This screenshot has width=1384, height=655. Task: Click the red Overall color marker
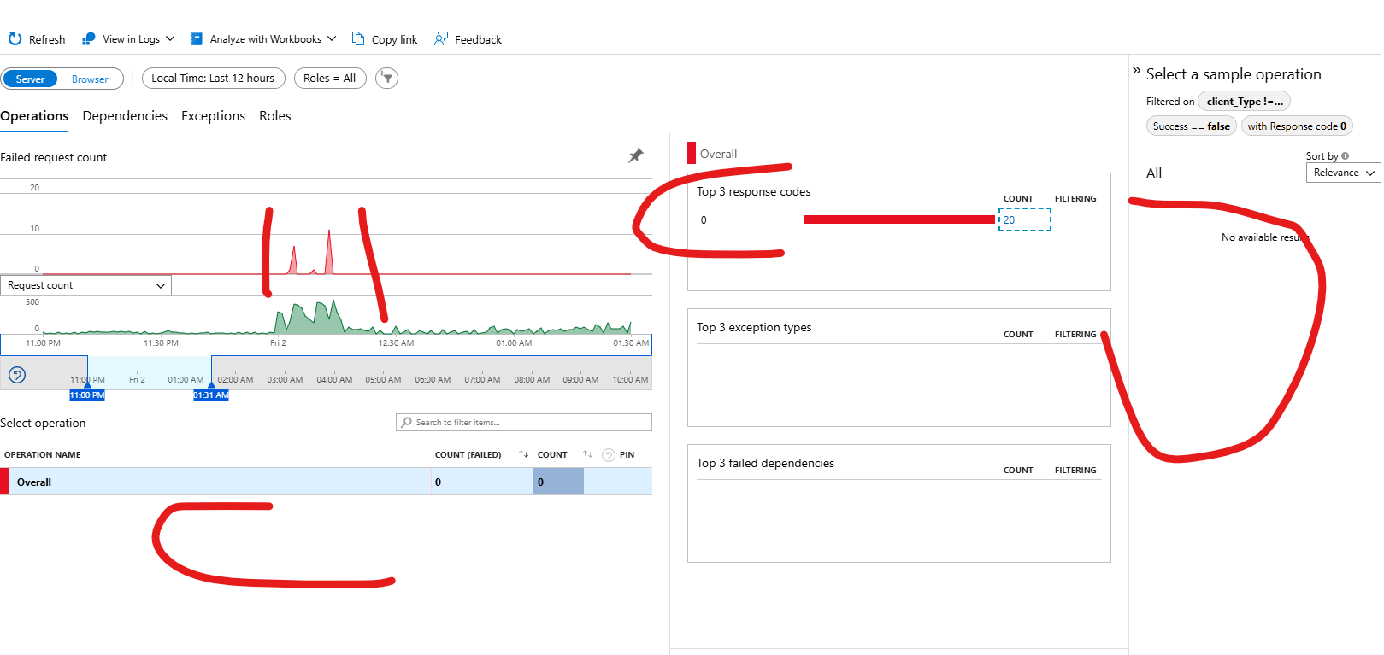pyautogui.click(x=692, y=154)
